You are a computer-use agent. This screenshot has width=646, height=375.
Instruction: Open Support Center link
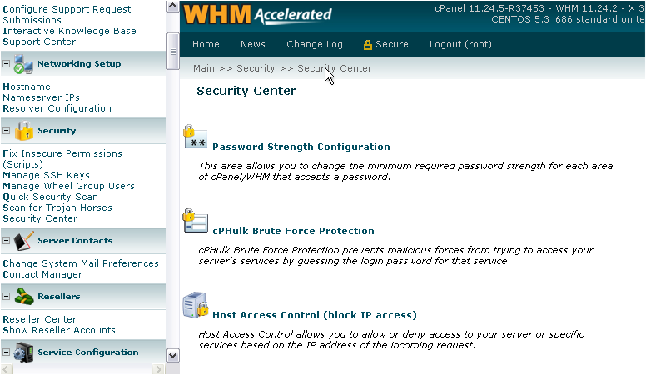(x=39, y=42)
